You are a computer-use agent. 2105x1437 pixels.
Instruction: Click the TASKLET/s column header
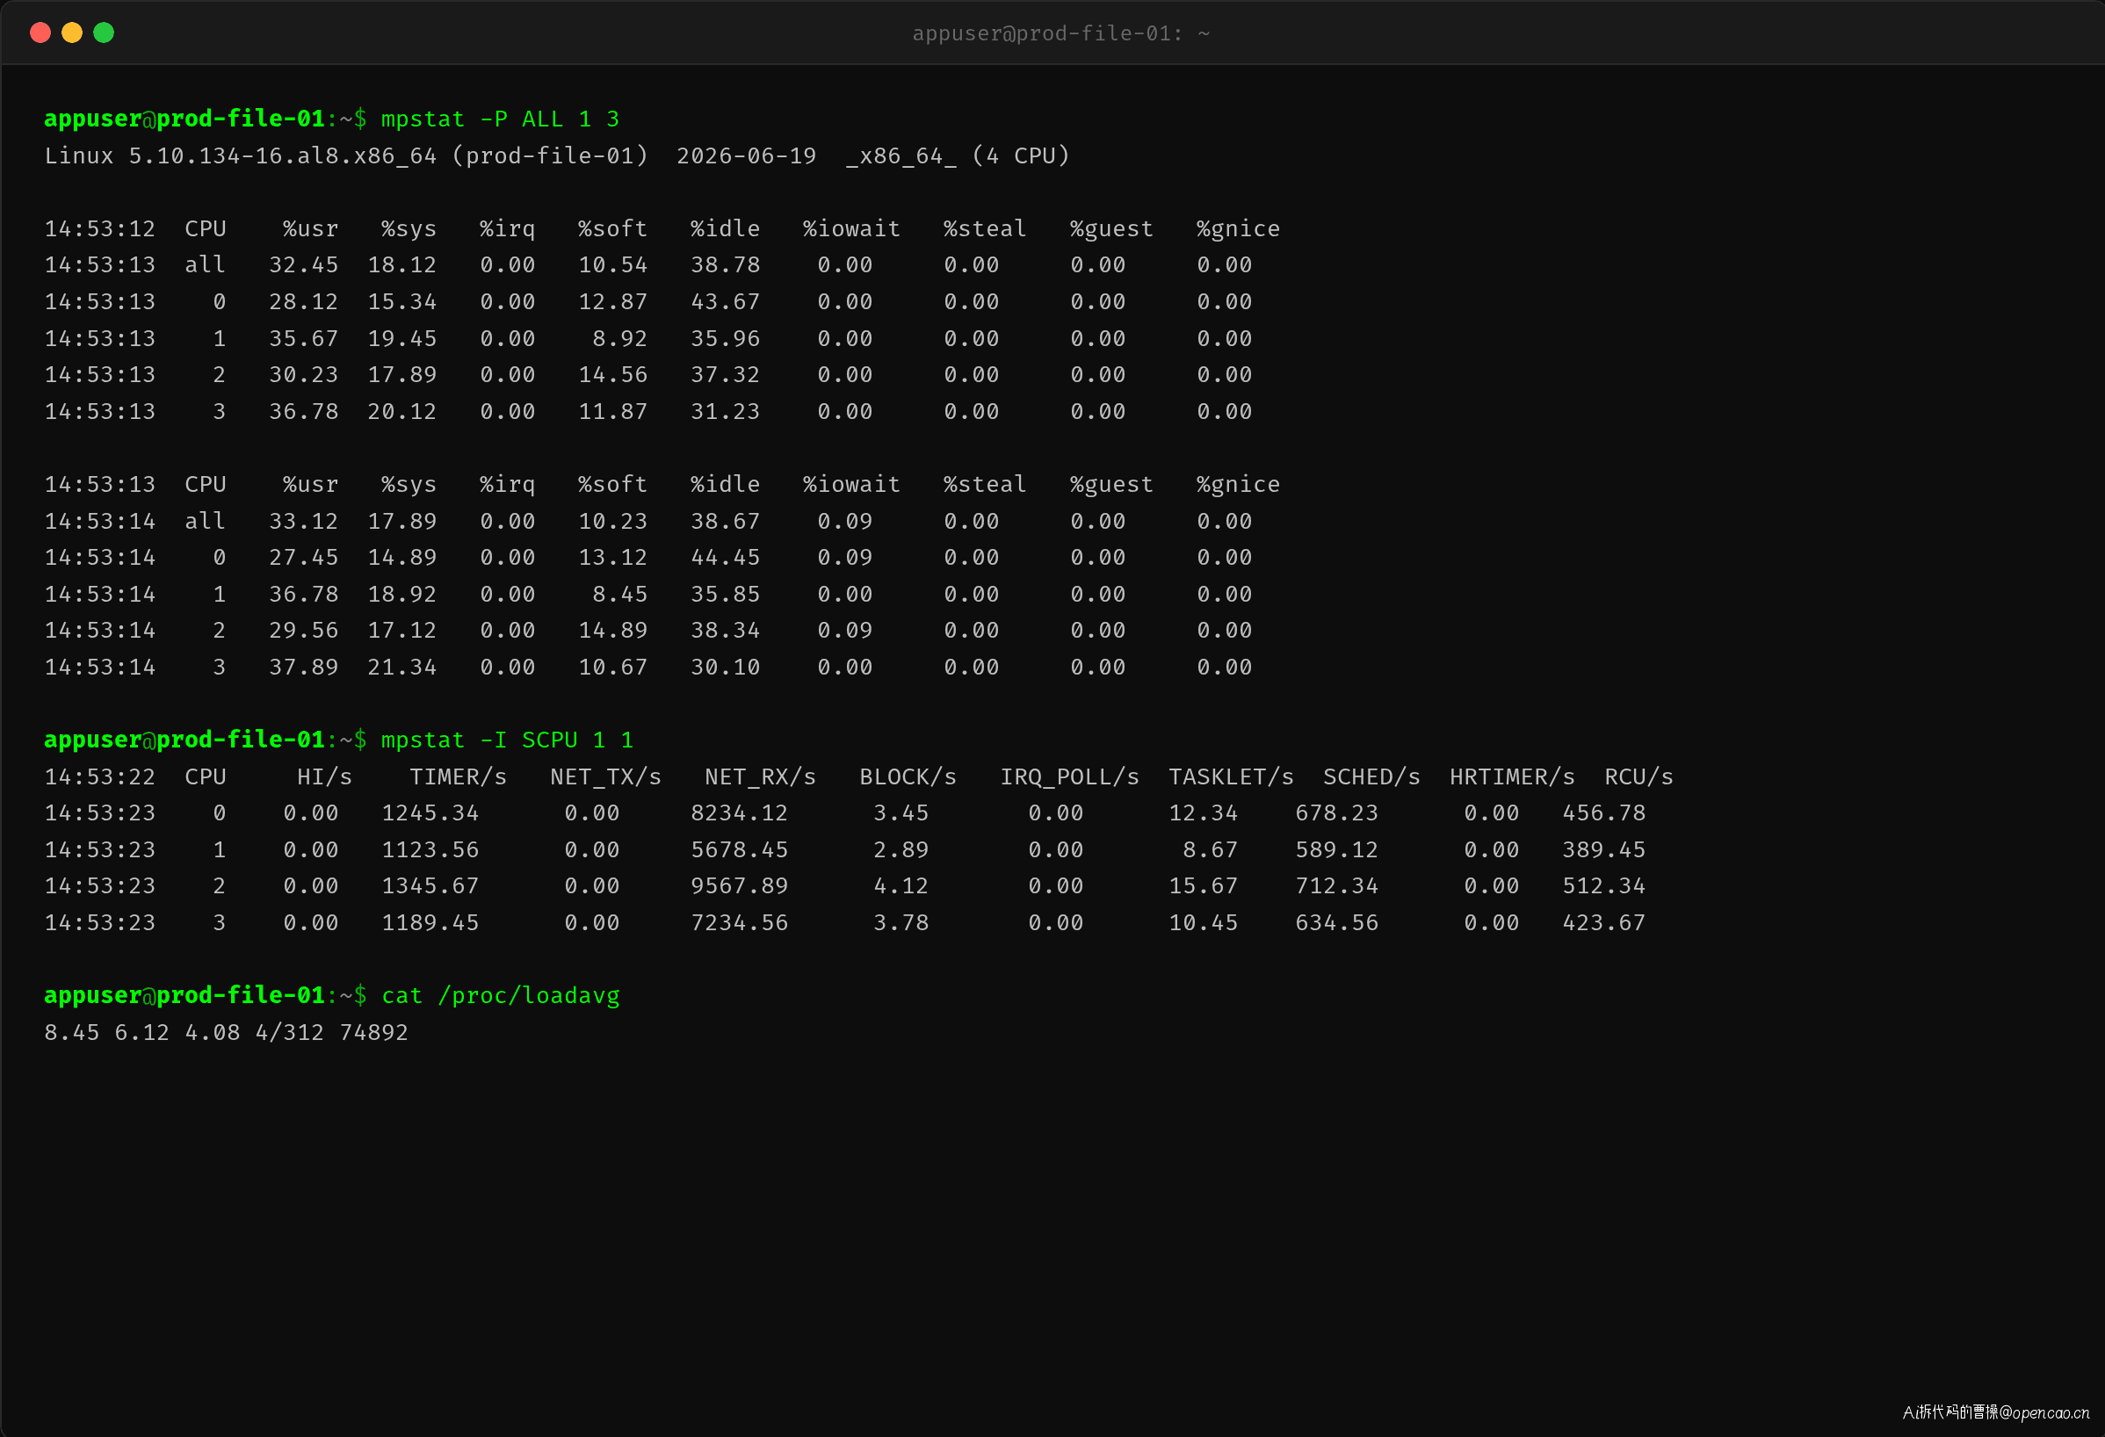click(x=1231, y=776)
